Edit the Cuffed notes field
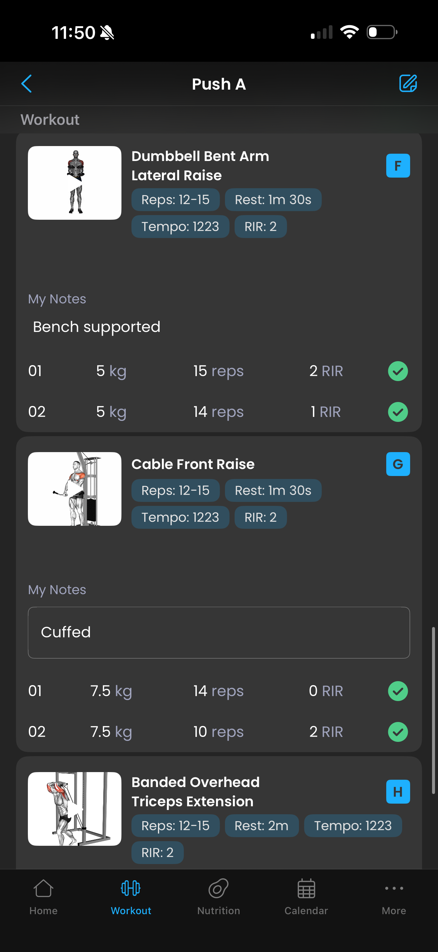 pyautogui.click(x=219, y=632)
